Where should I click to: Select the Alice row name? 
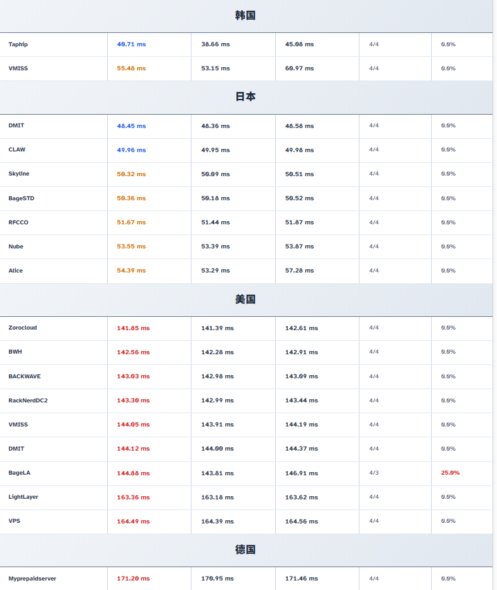tap(15, 271)
